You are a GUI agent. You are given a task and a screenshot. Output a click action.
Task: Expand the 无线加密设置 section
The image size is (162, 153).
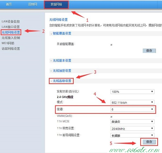pyautogui.click(x=62, y=71)
